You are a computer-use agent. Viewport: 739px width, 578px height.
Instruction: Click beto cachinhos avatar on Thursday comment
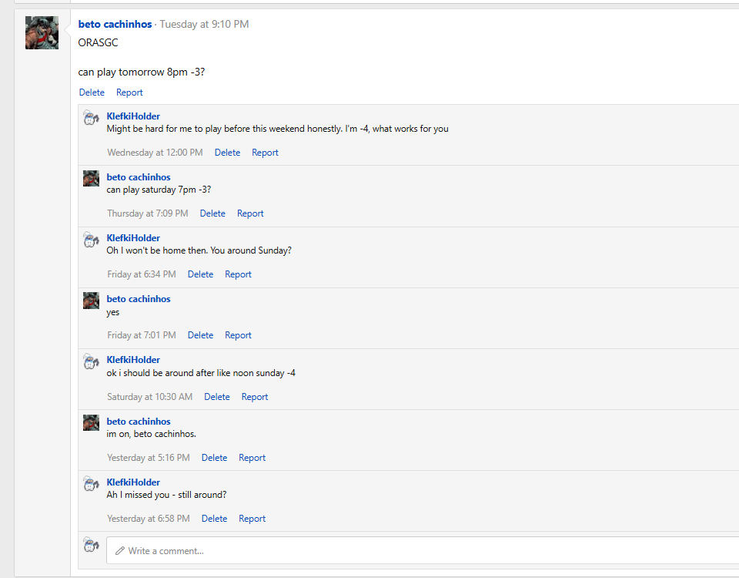[x=91, y=178]
